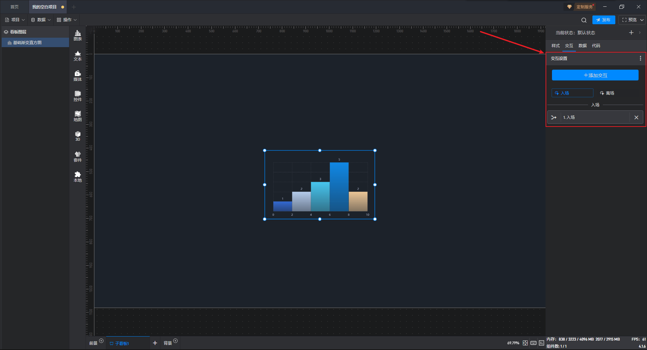Open the 地图 map components panel
The image size is (647, 350).
[x=78, y=116]
